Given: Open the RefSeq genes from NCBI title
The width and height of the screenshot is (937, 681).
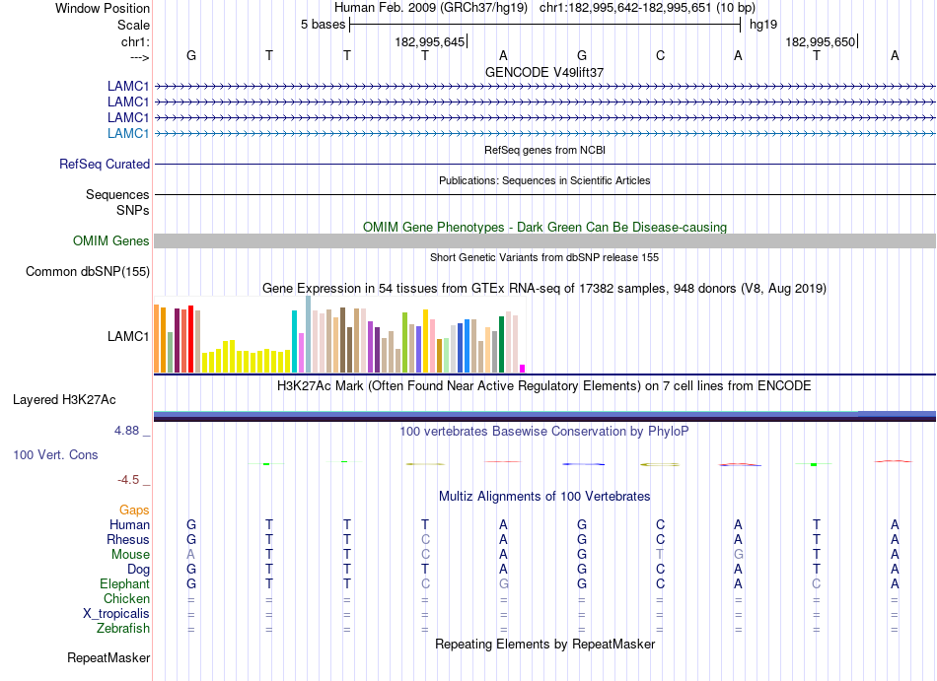Looking at the screenshot, I should point(544,150).
